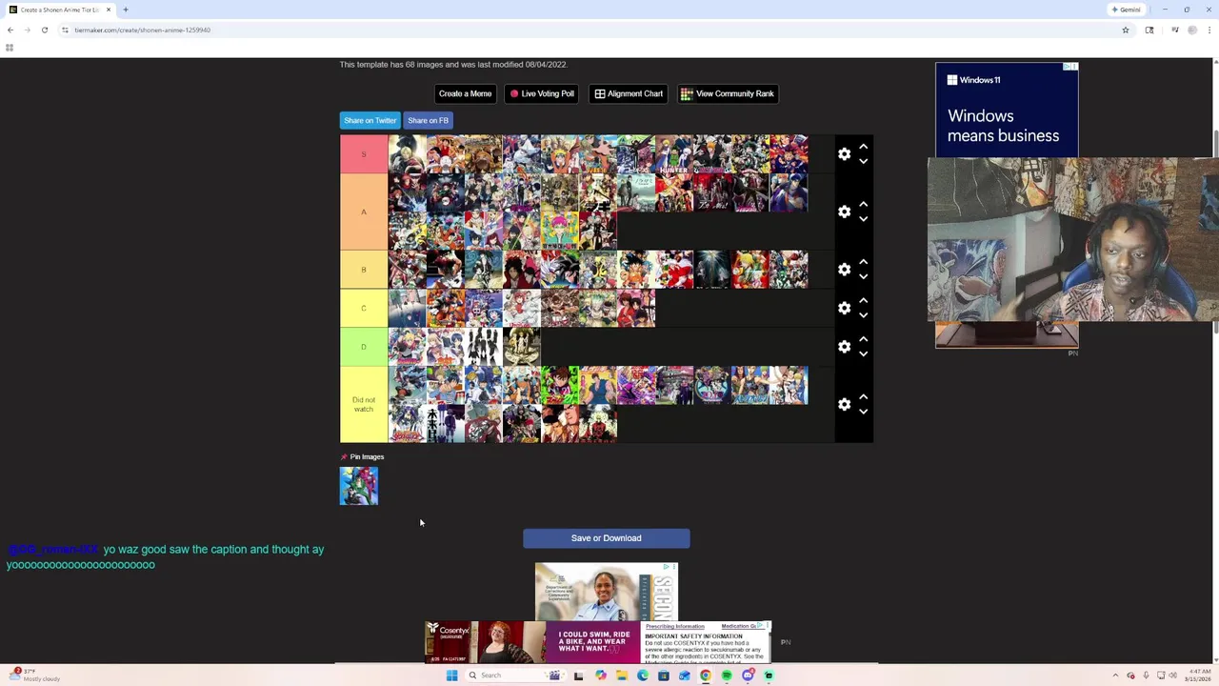The height and width of the screenshot is (686, 1219).
Task: Open Chrome three-dot menu
Action: 1209,30
